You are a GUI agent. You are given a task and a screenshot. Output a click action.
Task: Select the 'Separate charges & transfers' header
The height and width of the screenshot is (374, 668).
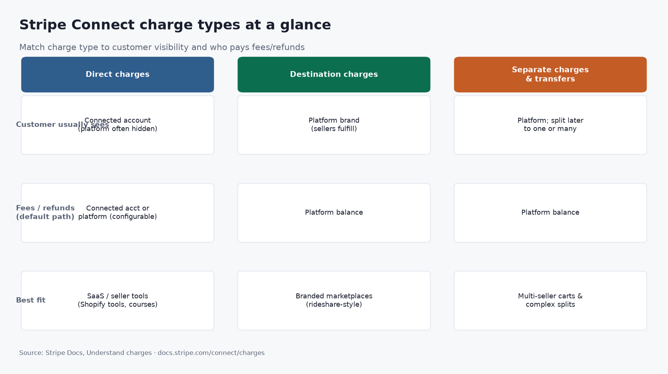(x=550, y=75)
